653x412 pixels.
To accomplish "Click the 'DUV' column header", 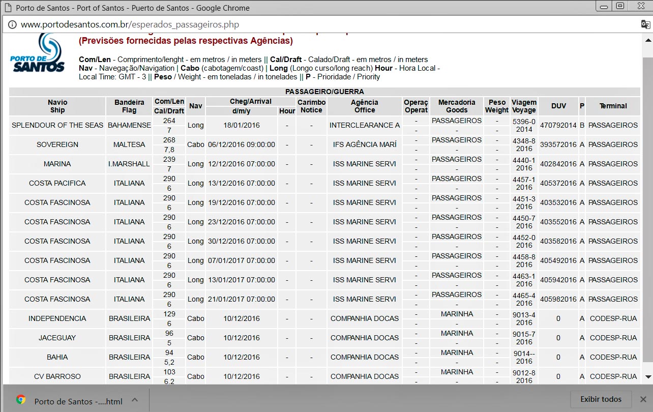I will [558, 106].
